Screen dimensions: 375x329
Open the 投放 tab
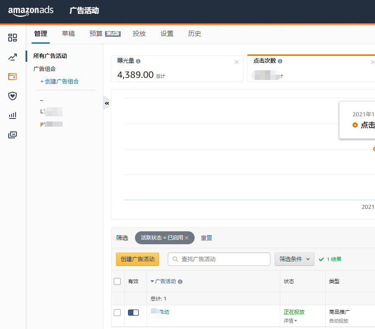point(139,34)
